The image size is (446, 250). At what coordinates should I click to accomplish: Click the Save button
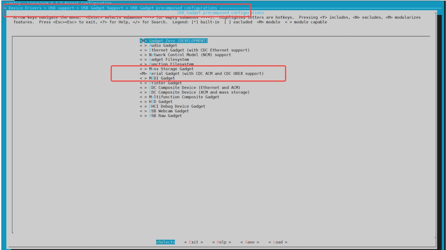250,242
